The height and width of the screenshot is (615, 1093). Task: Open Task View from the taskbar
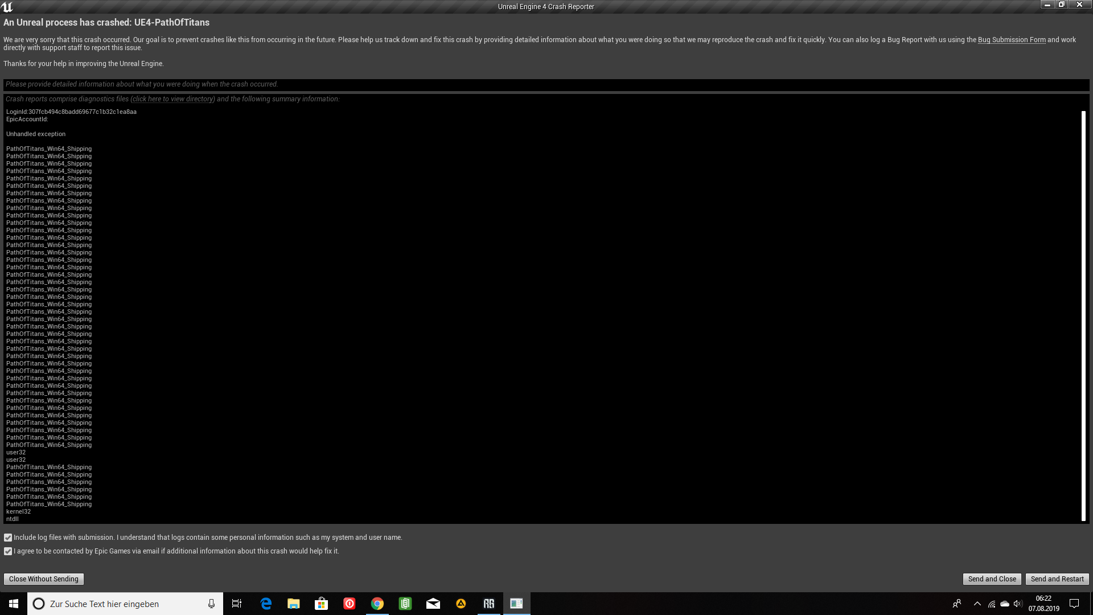click(236, 604)
